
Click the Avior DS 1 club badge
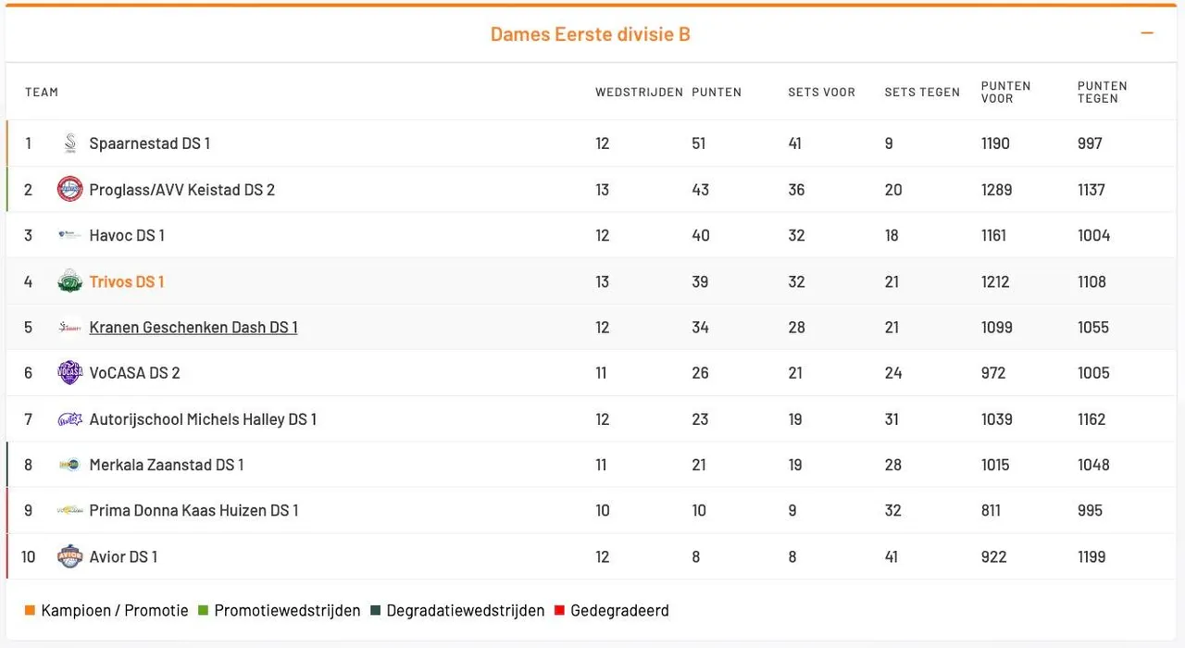[69, 556]
